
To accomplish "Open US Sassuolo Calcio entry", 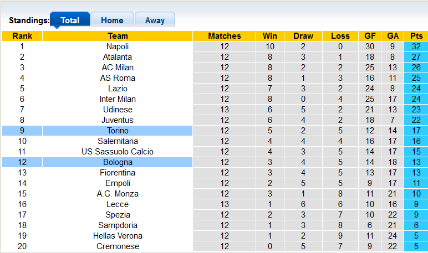I will coord(118,152).
